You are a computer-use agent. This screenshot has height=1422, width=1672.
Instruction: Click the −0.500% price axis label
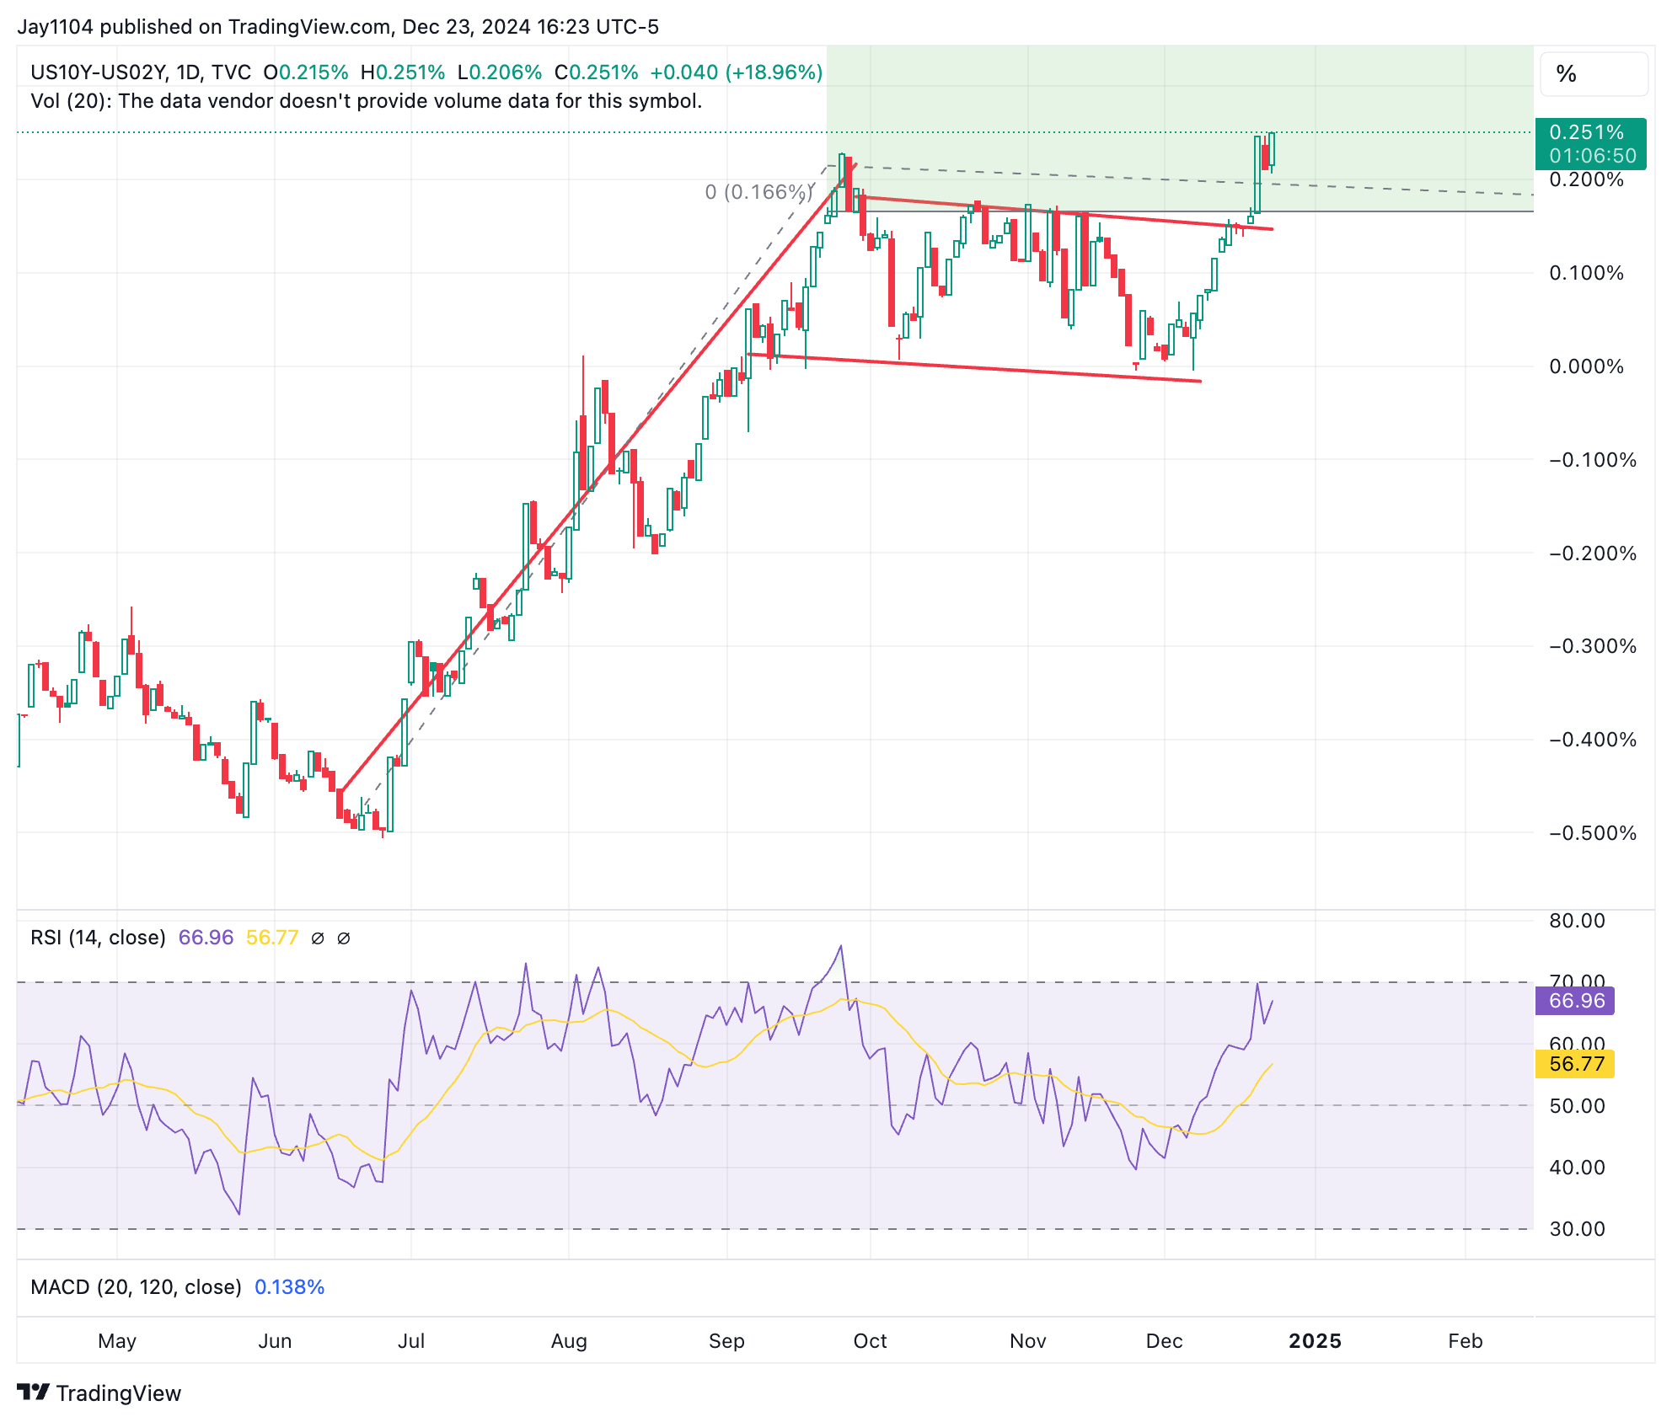coord(1593,833)
